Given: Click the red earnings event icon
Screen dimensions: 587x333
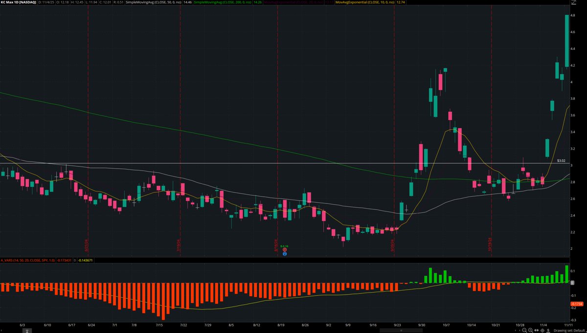Looking at the screenshot, I should click(x=285, y=249).
